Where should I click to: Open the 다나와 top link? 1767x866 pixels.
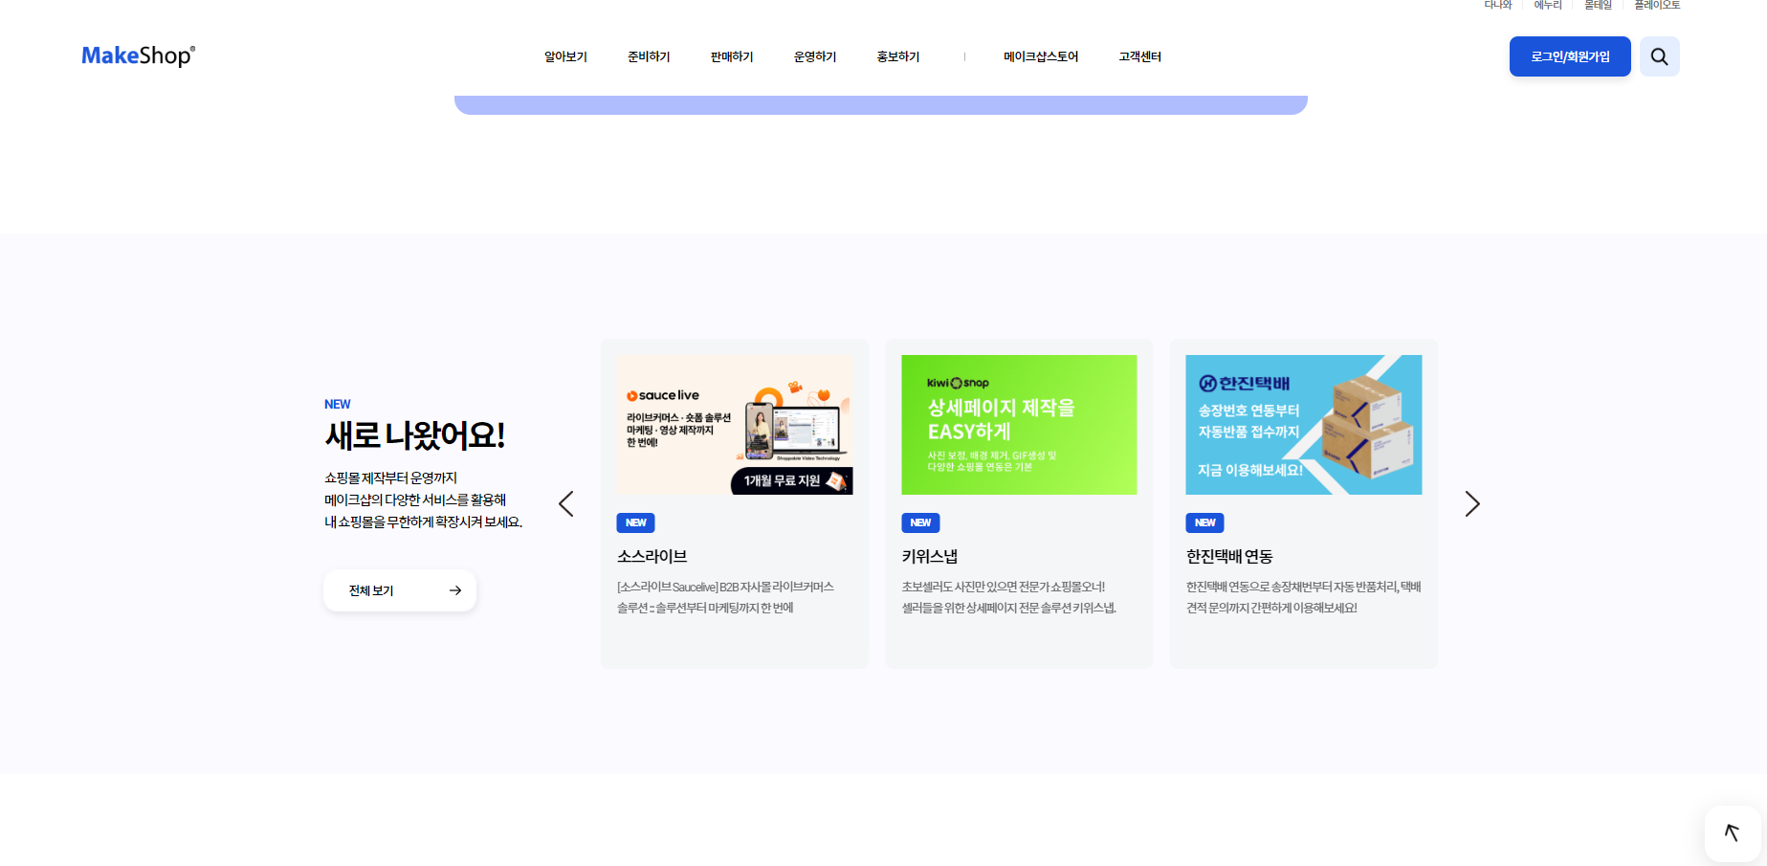point(1498,5)
